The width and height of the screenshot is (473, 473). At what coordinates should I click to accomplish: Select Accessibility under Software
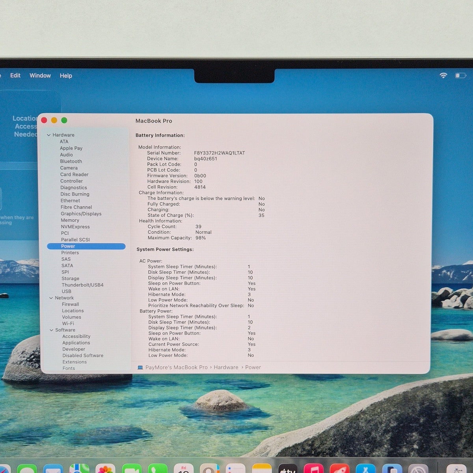(76, 337)
